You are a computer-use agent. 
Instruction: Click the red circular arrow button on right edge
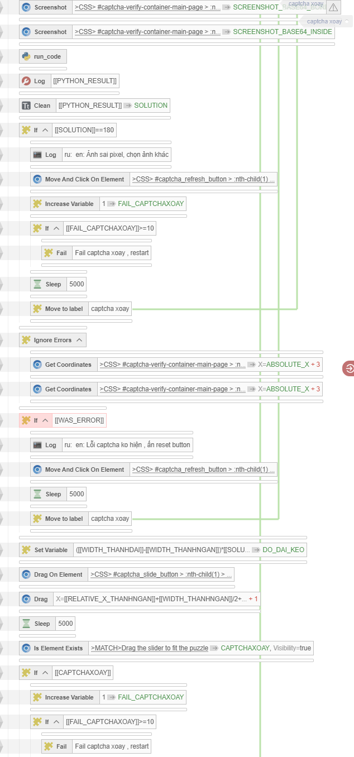click(348, 368)
